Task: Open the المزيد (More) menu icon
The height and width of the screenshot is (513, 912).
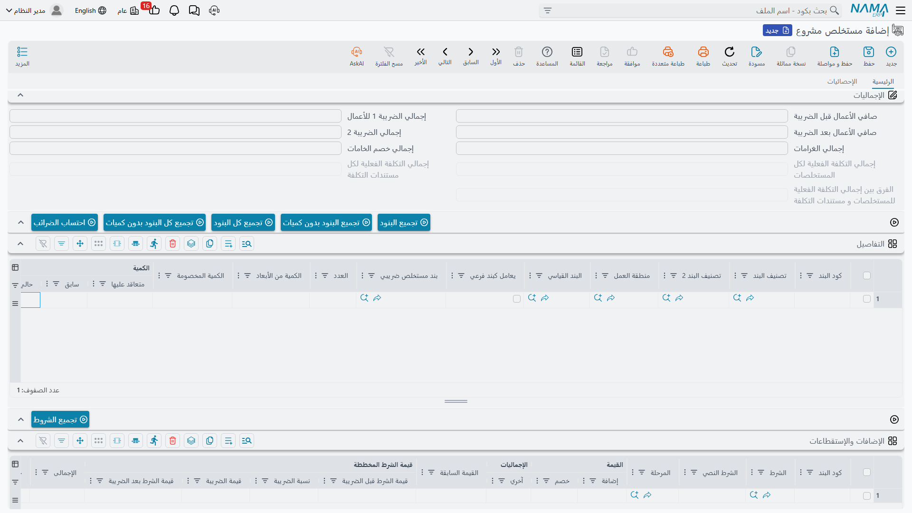Action: (22, 52)
